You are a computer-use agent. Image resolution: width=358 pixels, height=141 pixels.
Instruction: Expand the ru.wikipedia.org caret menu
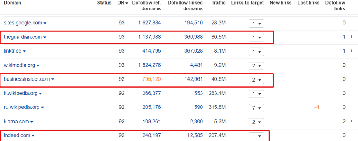43,108
